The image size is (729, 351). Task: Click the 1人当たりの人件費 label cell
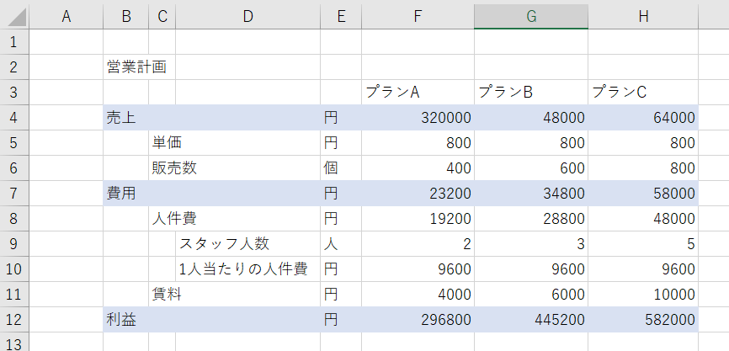[x=247, y=269]
